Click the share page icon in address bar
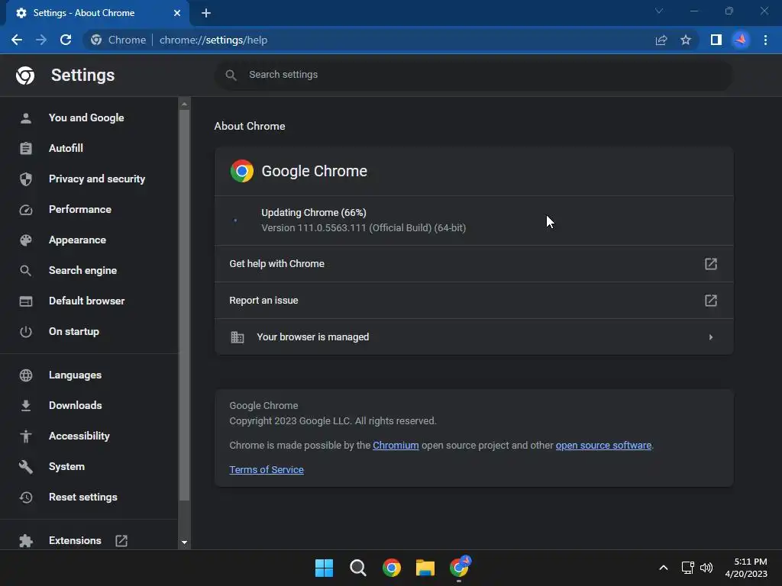The height and width of the screenshot is (586, 782). click(x=661, y=40)
